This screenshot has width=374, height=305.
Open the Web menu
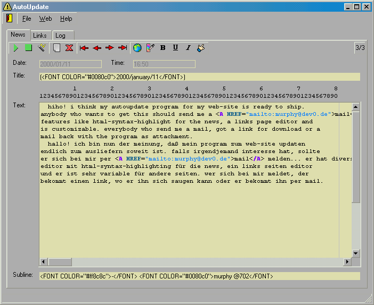(x=45, y=19)
